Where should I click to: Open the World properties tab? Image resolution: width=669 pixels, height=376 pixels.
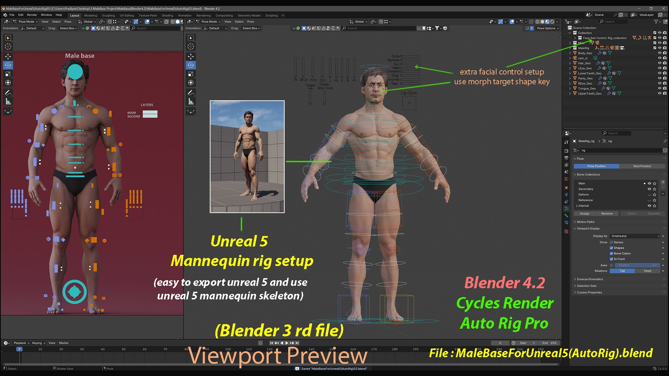coord(566,179)
